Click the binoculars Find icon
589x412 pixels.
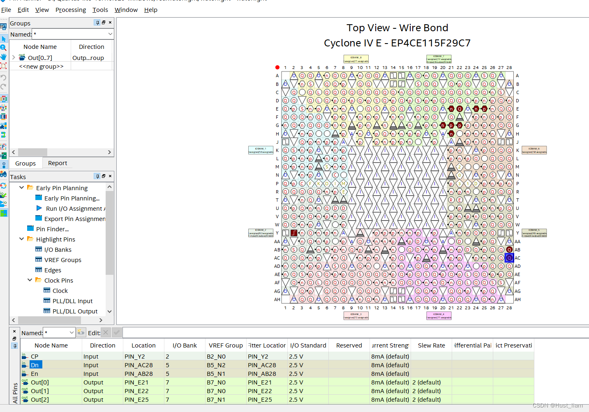pos(4,174)
